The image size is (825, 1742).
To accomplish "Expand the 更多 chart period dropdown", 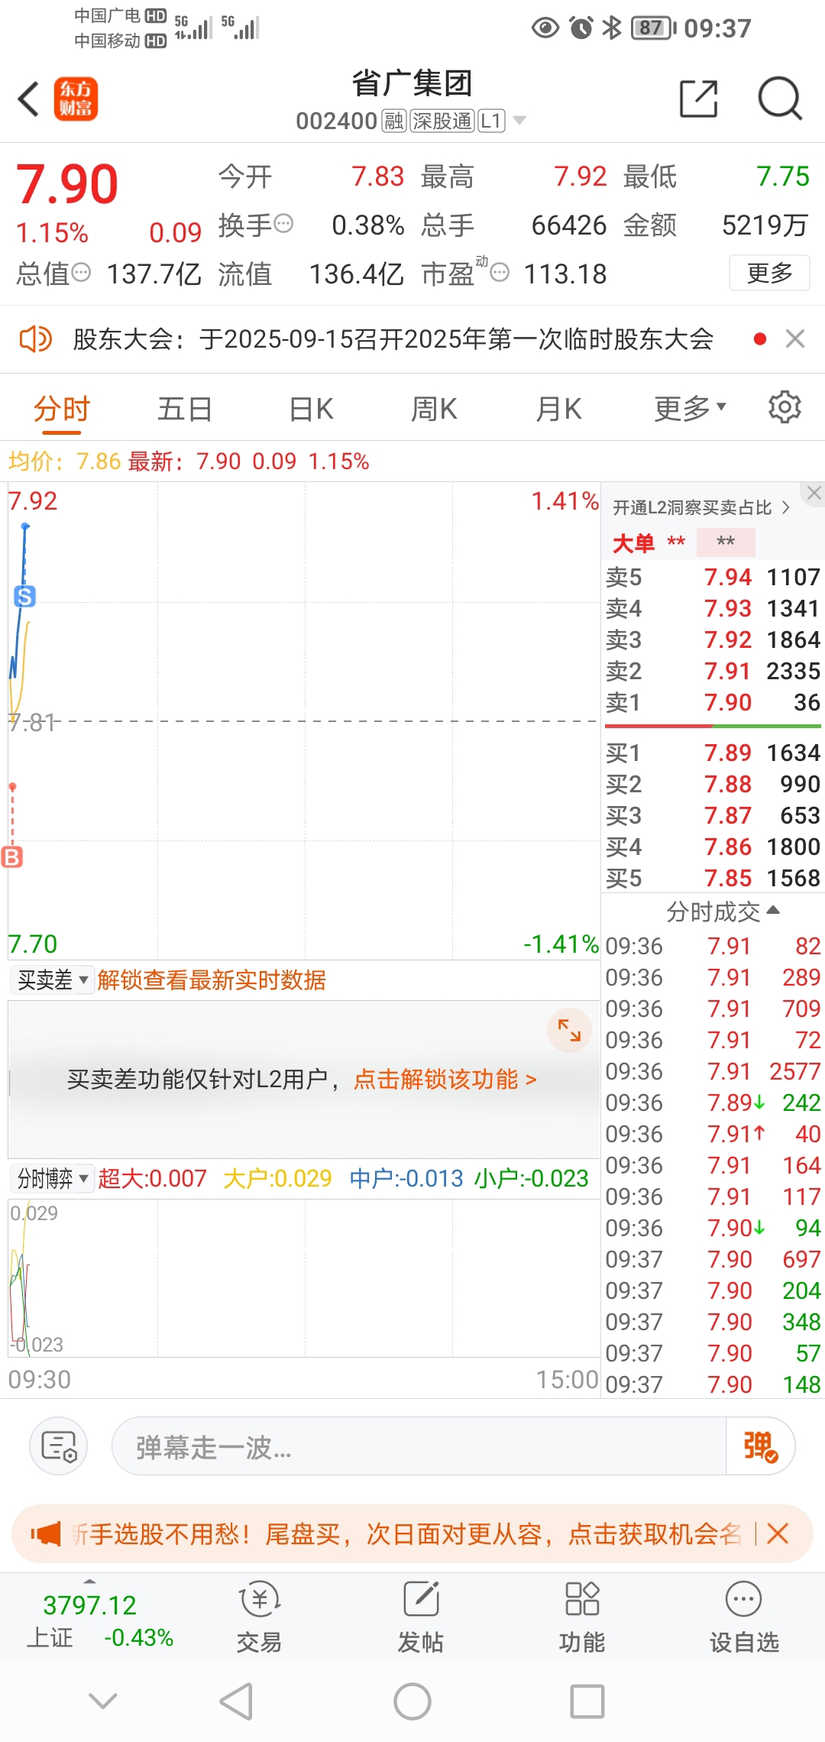I will tap(690, 409).
